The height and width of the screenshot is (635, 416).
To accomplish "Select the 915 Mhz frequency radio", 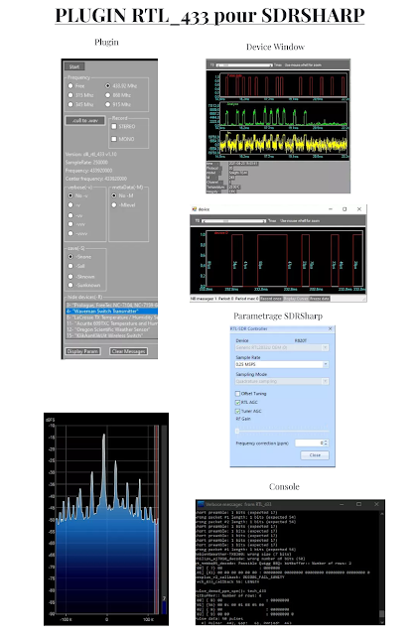I will click(108, 104).
